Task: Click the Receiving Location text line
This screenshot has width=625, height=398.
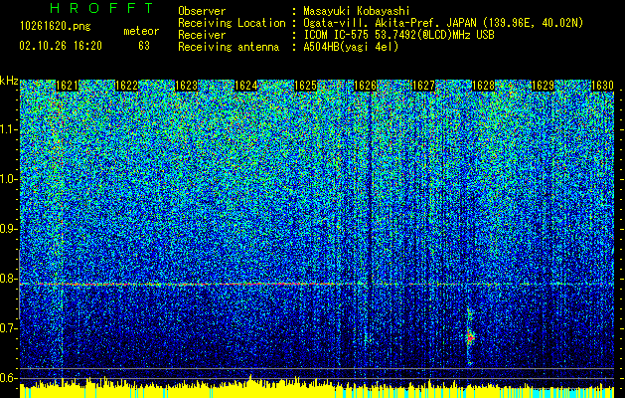Action: [381, 23]
